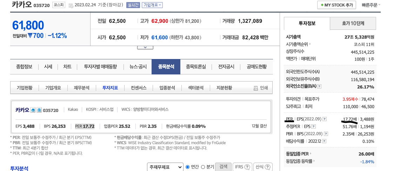This screenshot has height=171, width=400.
Task: Switch to 투자정보 panel tab
Action: click(307, 23)
